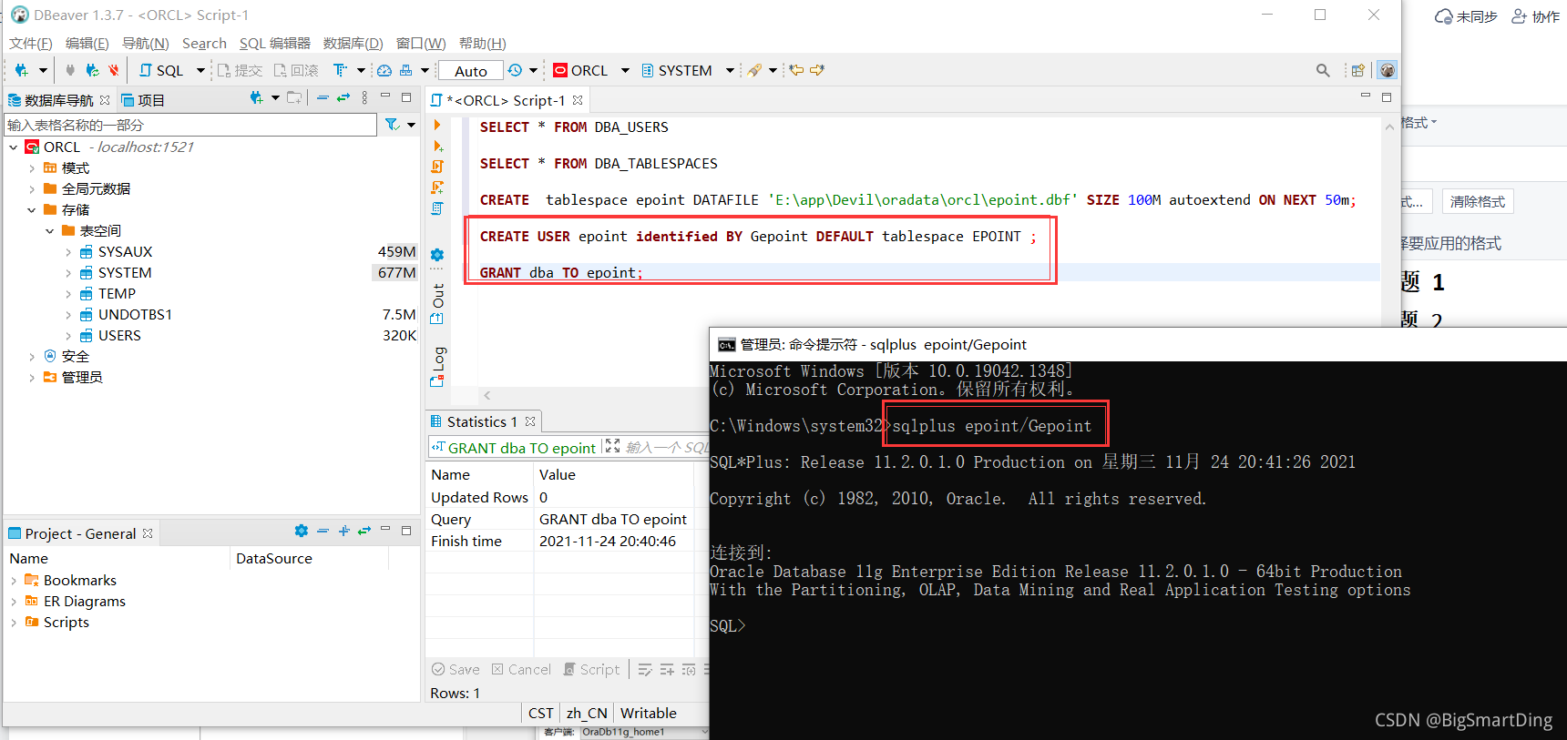
Task: Click the pencil tools icon in toolbar
Action: coord(754,70)
